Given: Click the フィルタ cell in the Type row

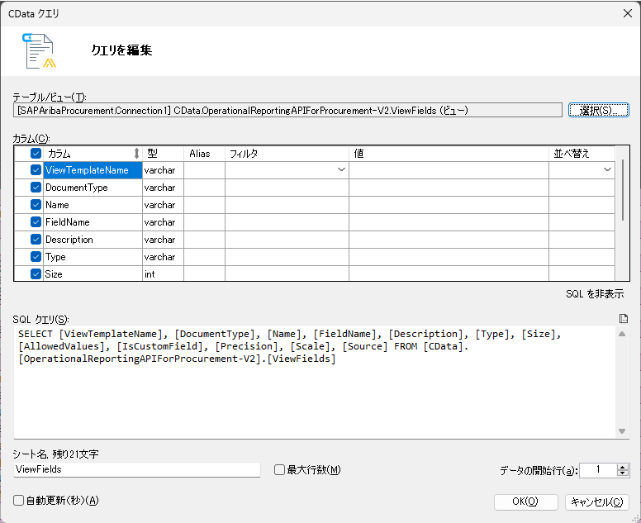Looking at the screenshot, I should pos(287,257).
